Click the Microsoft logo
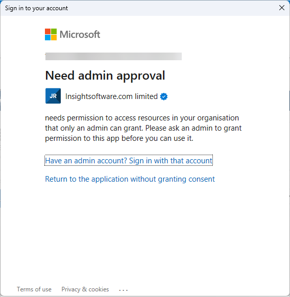The image size is (290, 297). (x=72, y=35)
